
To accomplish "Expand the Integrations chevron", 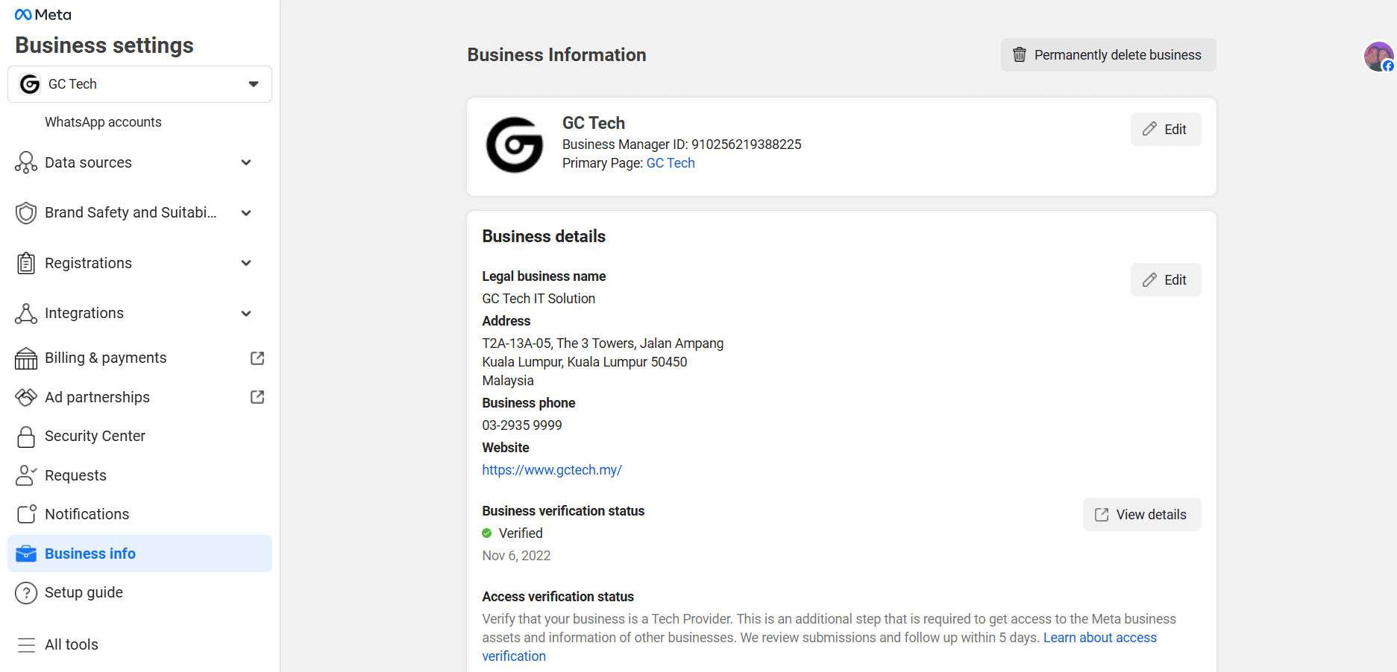I will pyautogui.click(x=246, y=314).
